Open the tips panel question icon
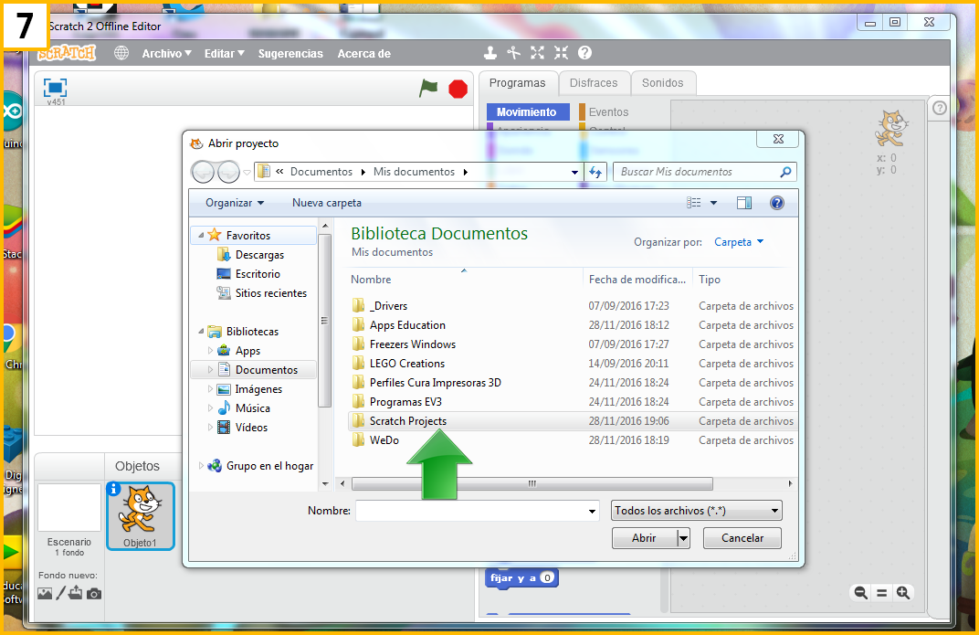Viewport: 979px width, 635px height. click(x=939, y=108)
